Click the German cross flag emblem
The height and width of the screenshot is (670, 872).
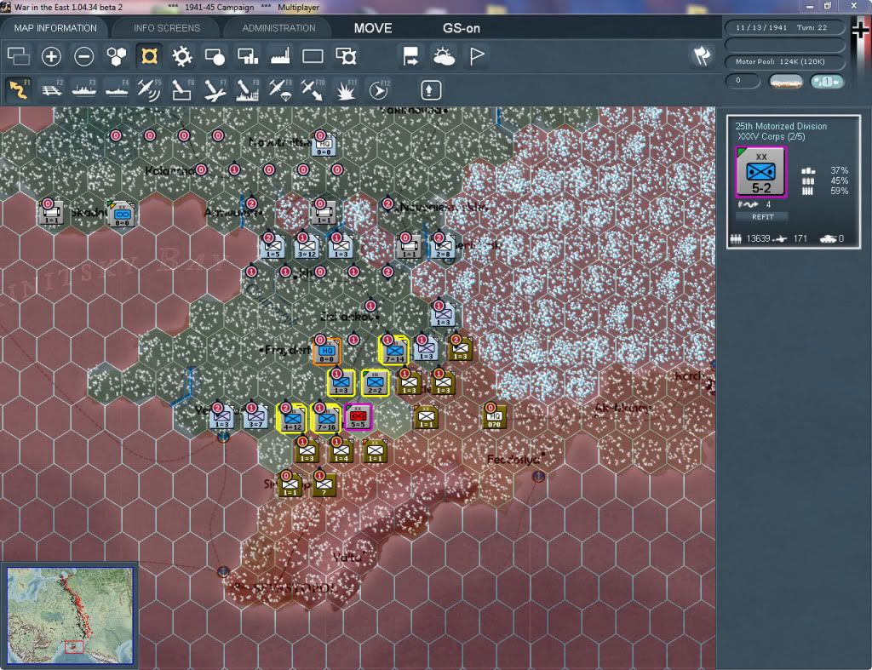[x=860, y=31]
